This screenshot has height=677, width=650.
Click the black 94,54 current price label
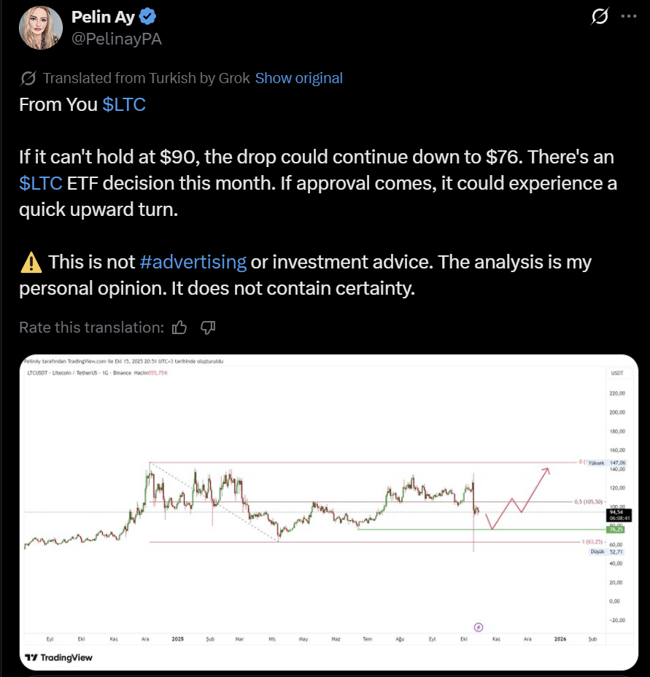pos(614,514)
